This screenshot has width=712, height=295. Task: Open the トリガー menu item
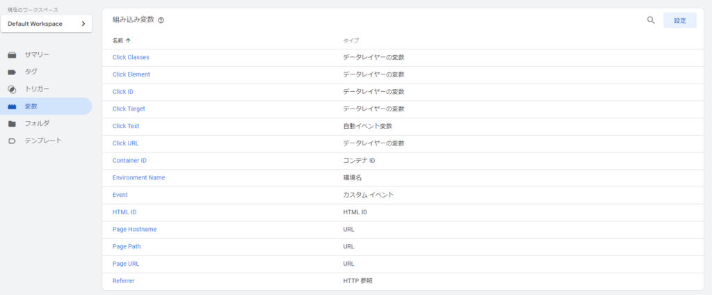[x=37, y=89]
